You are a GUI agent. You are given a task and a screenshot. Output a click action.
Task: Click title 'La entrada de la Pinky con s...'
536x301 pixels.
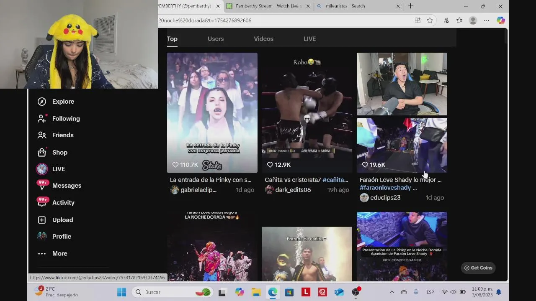click(211, 180)
